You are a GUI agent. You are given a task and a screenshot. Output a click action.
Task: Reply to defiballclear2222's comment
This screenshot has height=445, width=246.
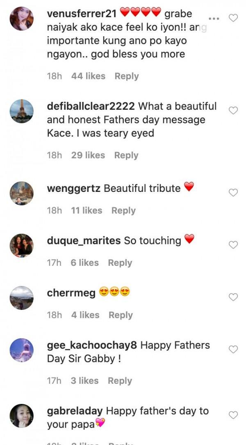[x=126, y=155]
